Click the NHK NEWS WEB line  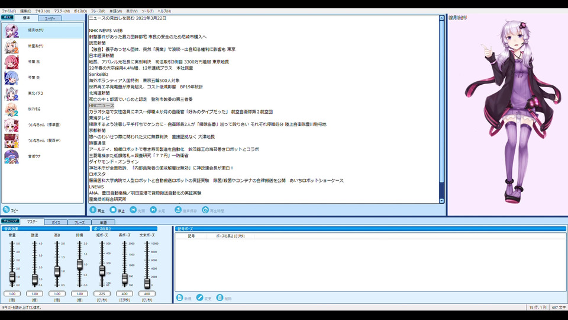pyautogui.click(x=106, y=30)
